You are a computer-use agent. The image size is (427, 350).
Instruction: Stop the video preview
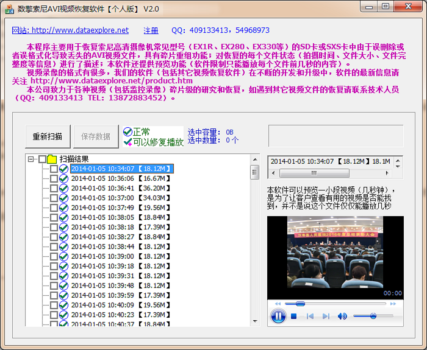click(293, 317)
